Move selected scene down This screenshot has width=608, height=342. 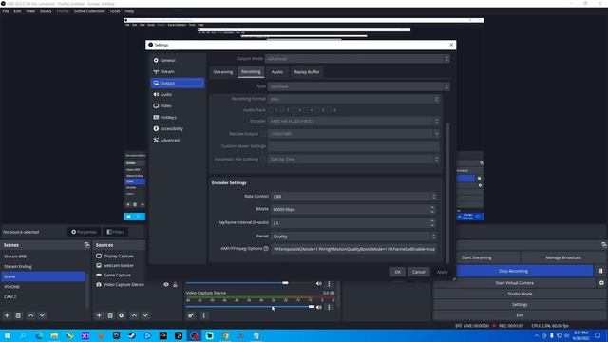point(42,315)
